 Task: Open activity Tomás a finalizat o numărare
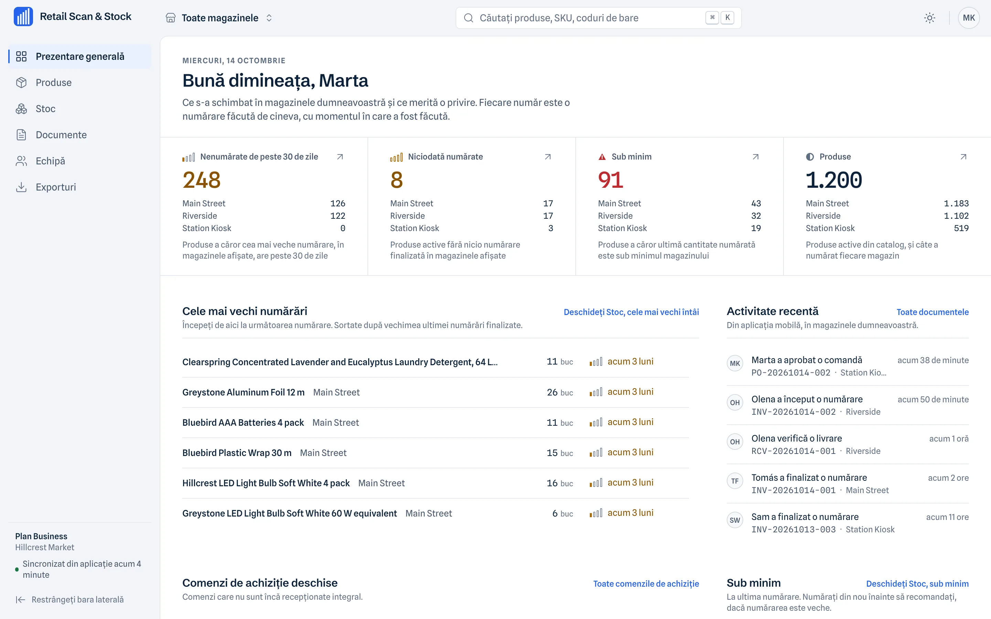[847, 484]
